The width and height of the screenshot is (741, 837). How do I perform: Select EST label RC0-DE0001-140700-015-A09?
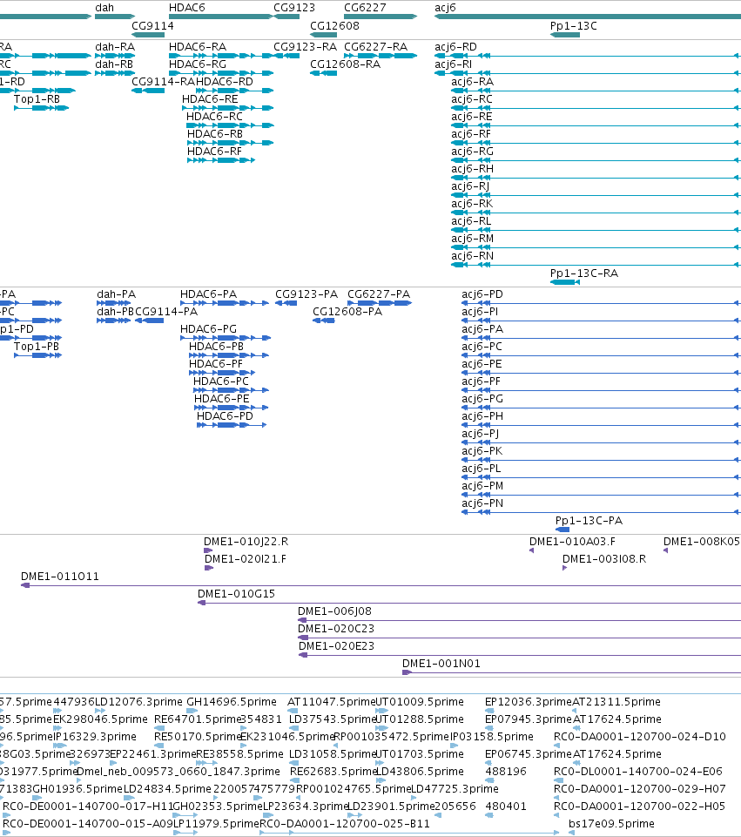pos(88,824)
